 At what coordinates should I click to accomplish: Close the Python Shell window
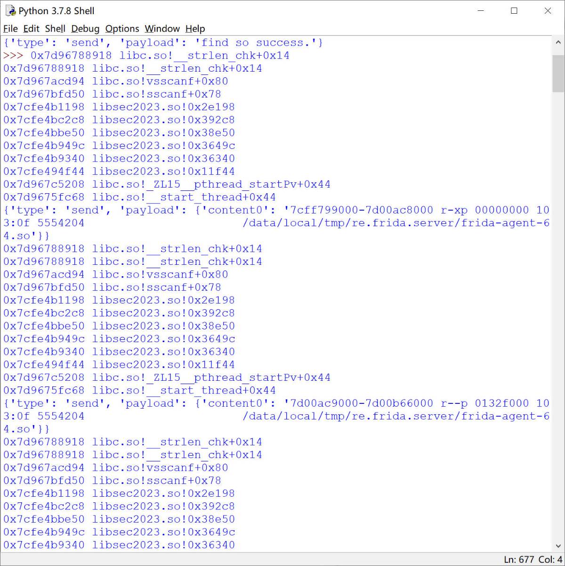pos(548,10)
